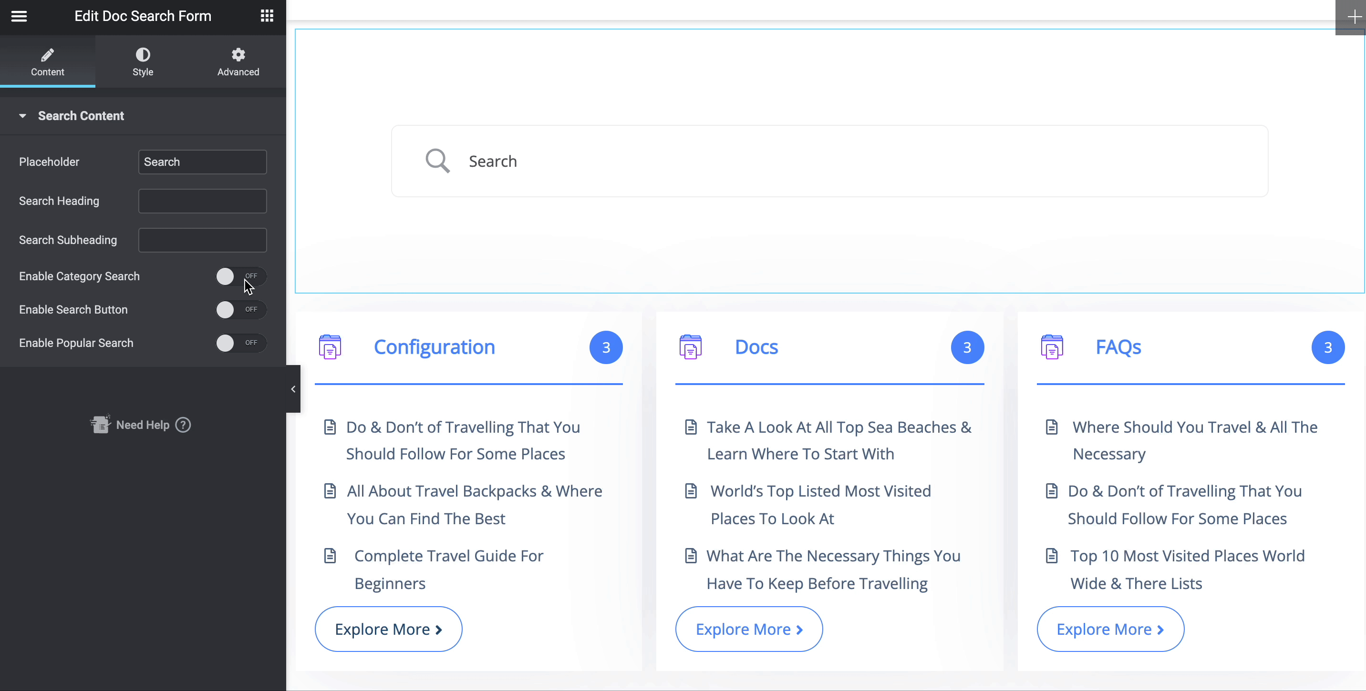
Task: Click the Configuration category folder icon
Action: tap(330, 347)
